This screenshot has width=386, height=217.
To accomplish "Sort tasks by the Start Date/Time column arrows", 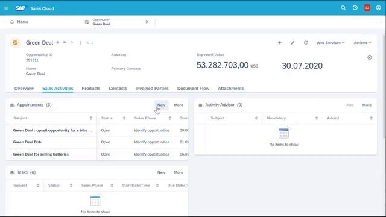I will 157,186.
